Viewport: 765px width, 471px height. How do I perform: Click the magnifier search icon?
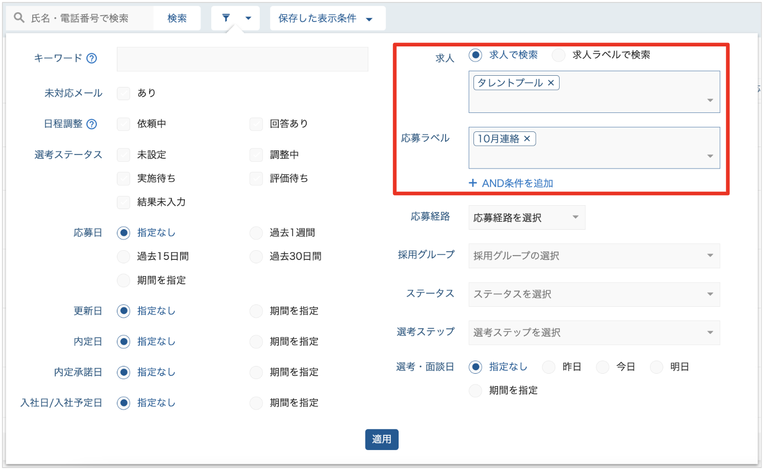[19, 18]
